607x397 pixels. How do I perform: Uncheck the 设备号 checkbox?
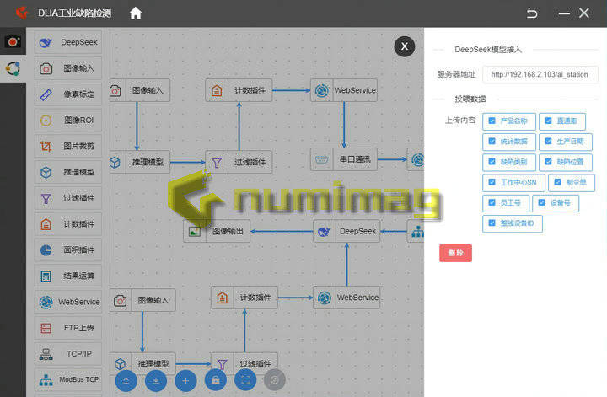tap(541, 202)
